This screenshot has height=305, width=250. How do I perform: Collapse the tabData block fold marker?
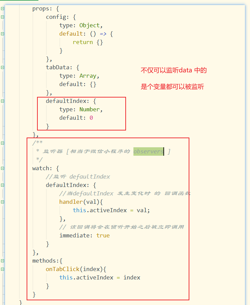tap(3, 68)
